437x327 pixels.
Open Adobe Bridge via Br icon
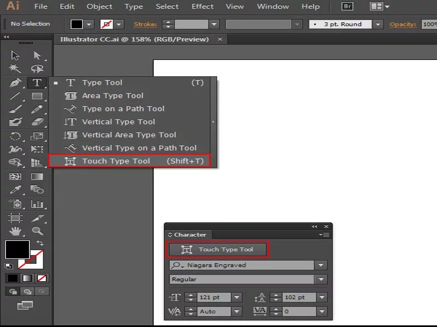(347, 6)
